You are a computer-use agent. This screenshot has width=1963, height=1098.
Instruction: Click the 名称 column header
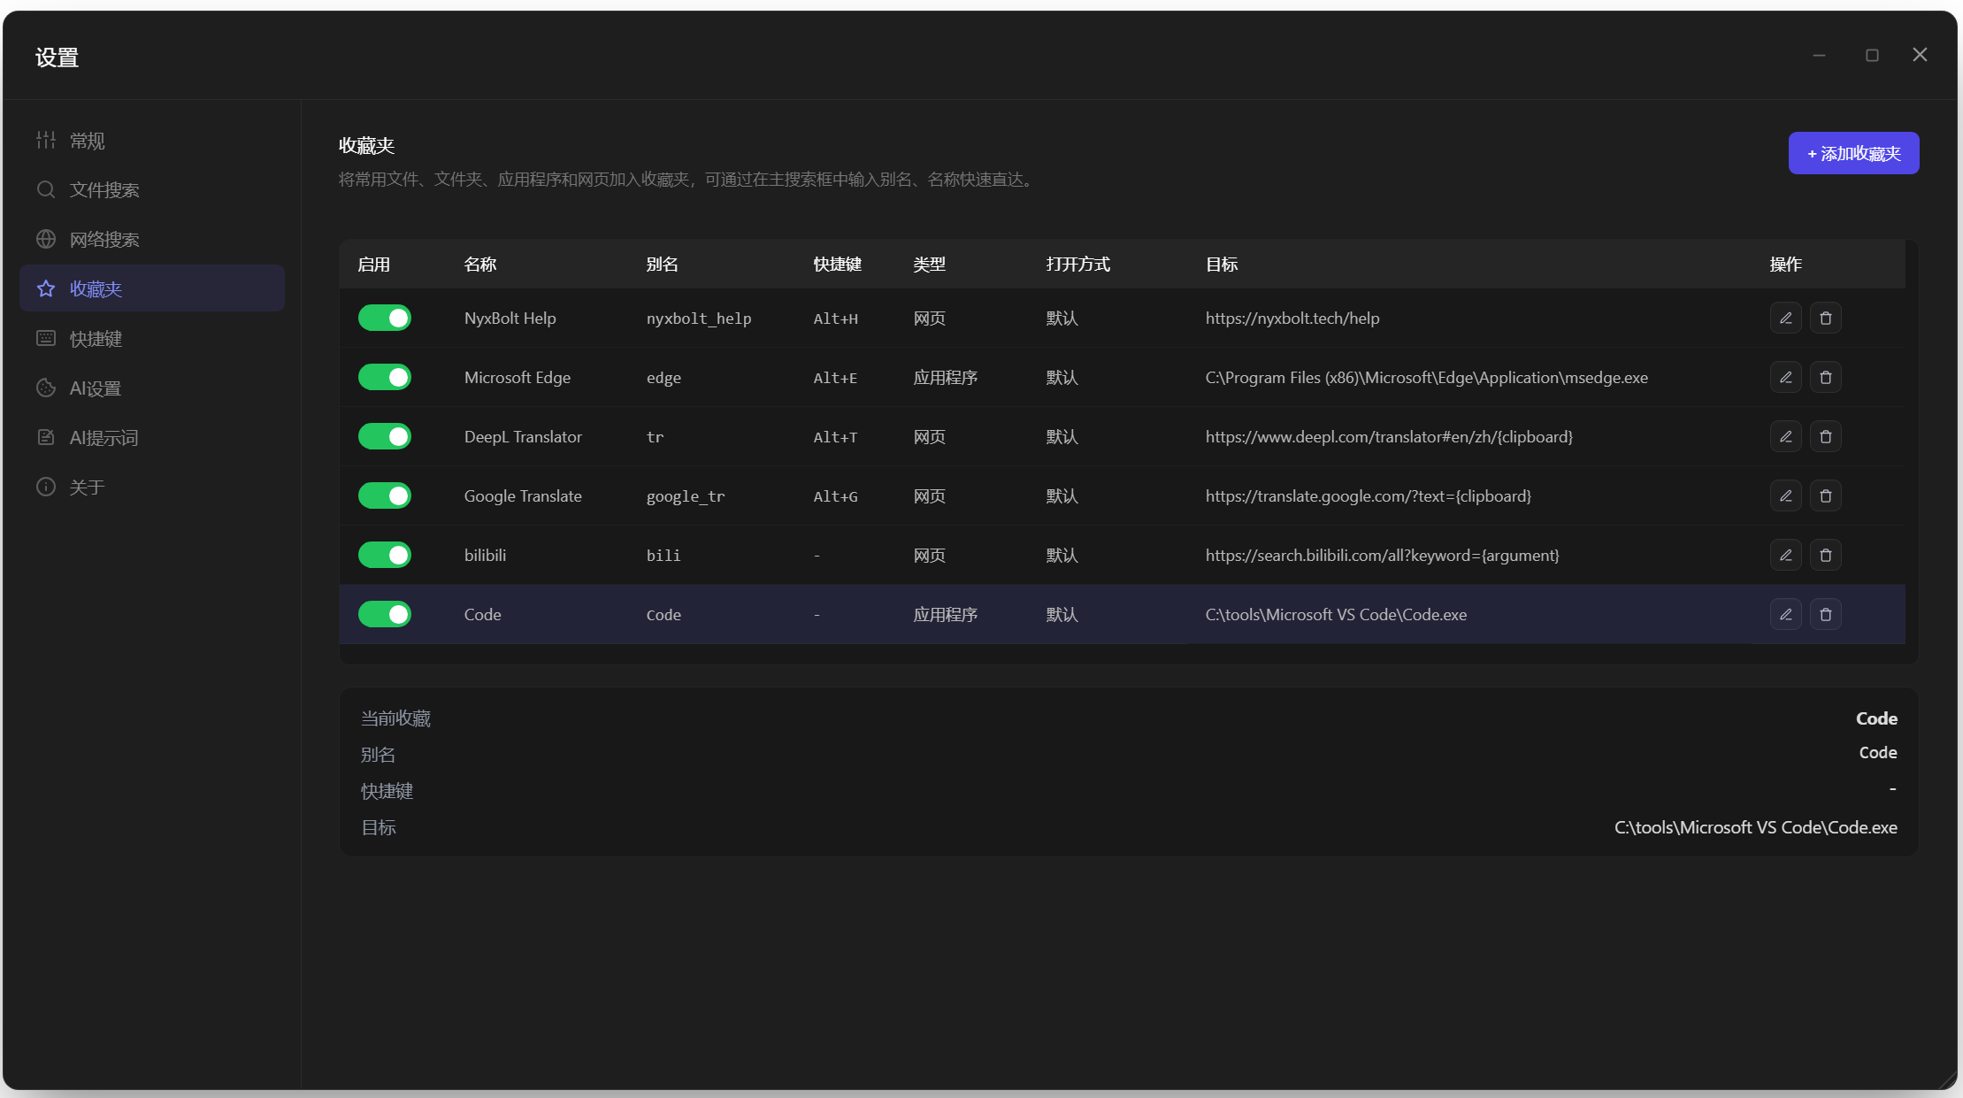[x=480, y=265]
